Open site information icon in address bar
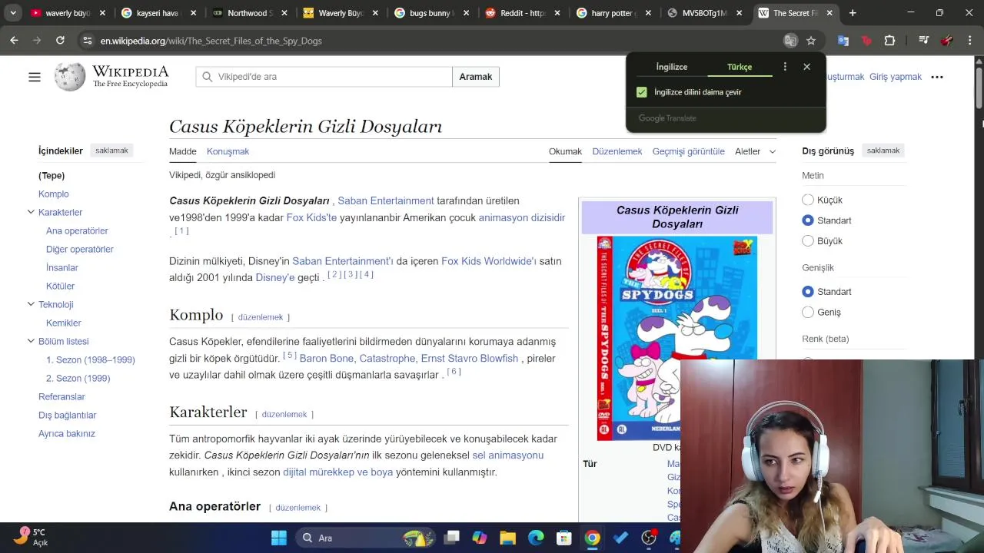Viewport: 984px width, 553px height. point(87,41)
